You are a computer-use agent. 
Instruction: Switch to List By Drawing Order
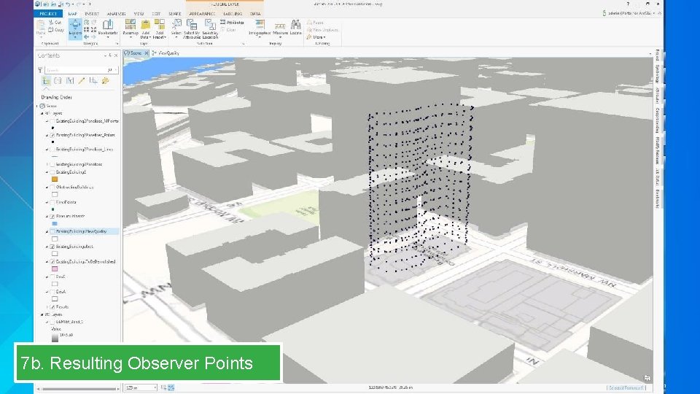[46, 81]
